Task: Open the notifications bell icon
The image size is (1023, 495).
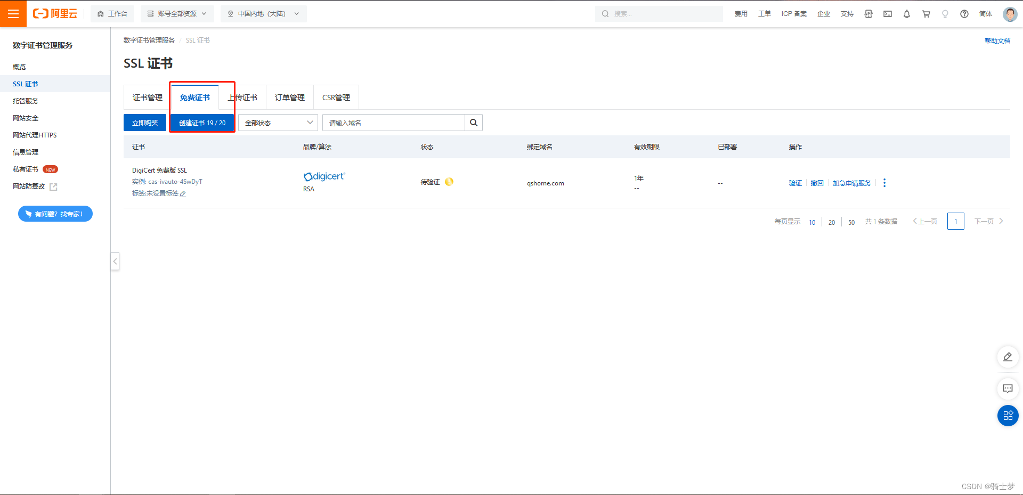Action: (x=906, y=14)
